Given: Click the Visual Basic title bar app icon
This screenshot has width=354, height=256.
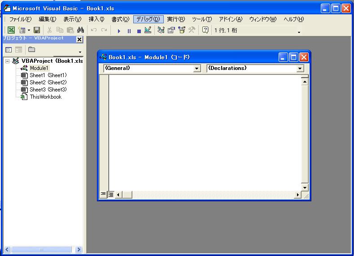Looking at the screenshot, I should (7, 9).
